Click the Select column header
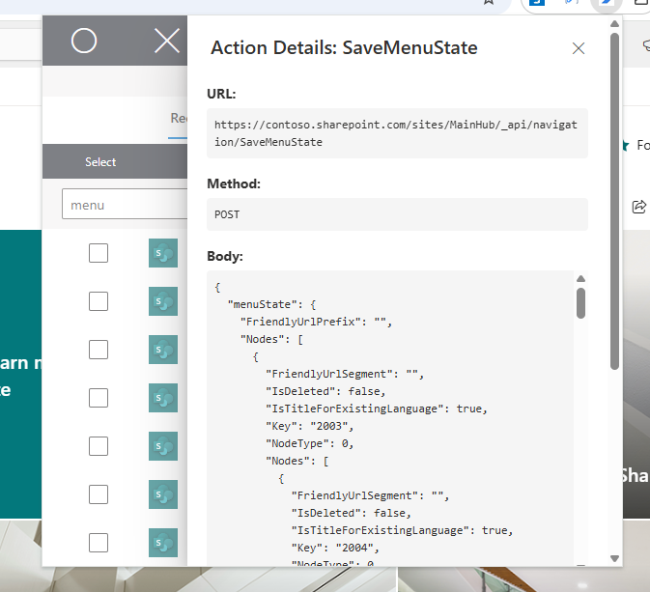This screenshot has height=592, width=650. click(100, 162)
